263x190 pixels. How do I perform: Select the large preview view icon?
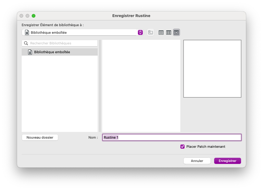coord(176,33)
